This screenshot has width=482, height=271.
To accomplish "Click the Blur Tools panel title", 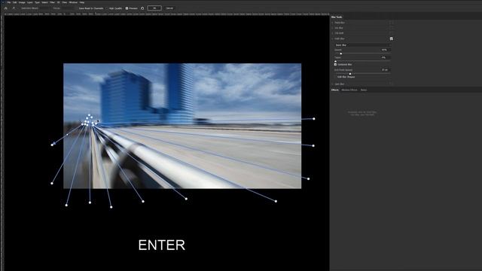I will pos(337,17).
